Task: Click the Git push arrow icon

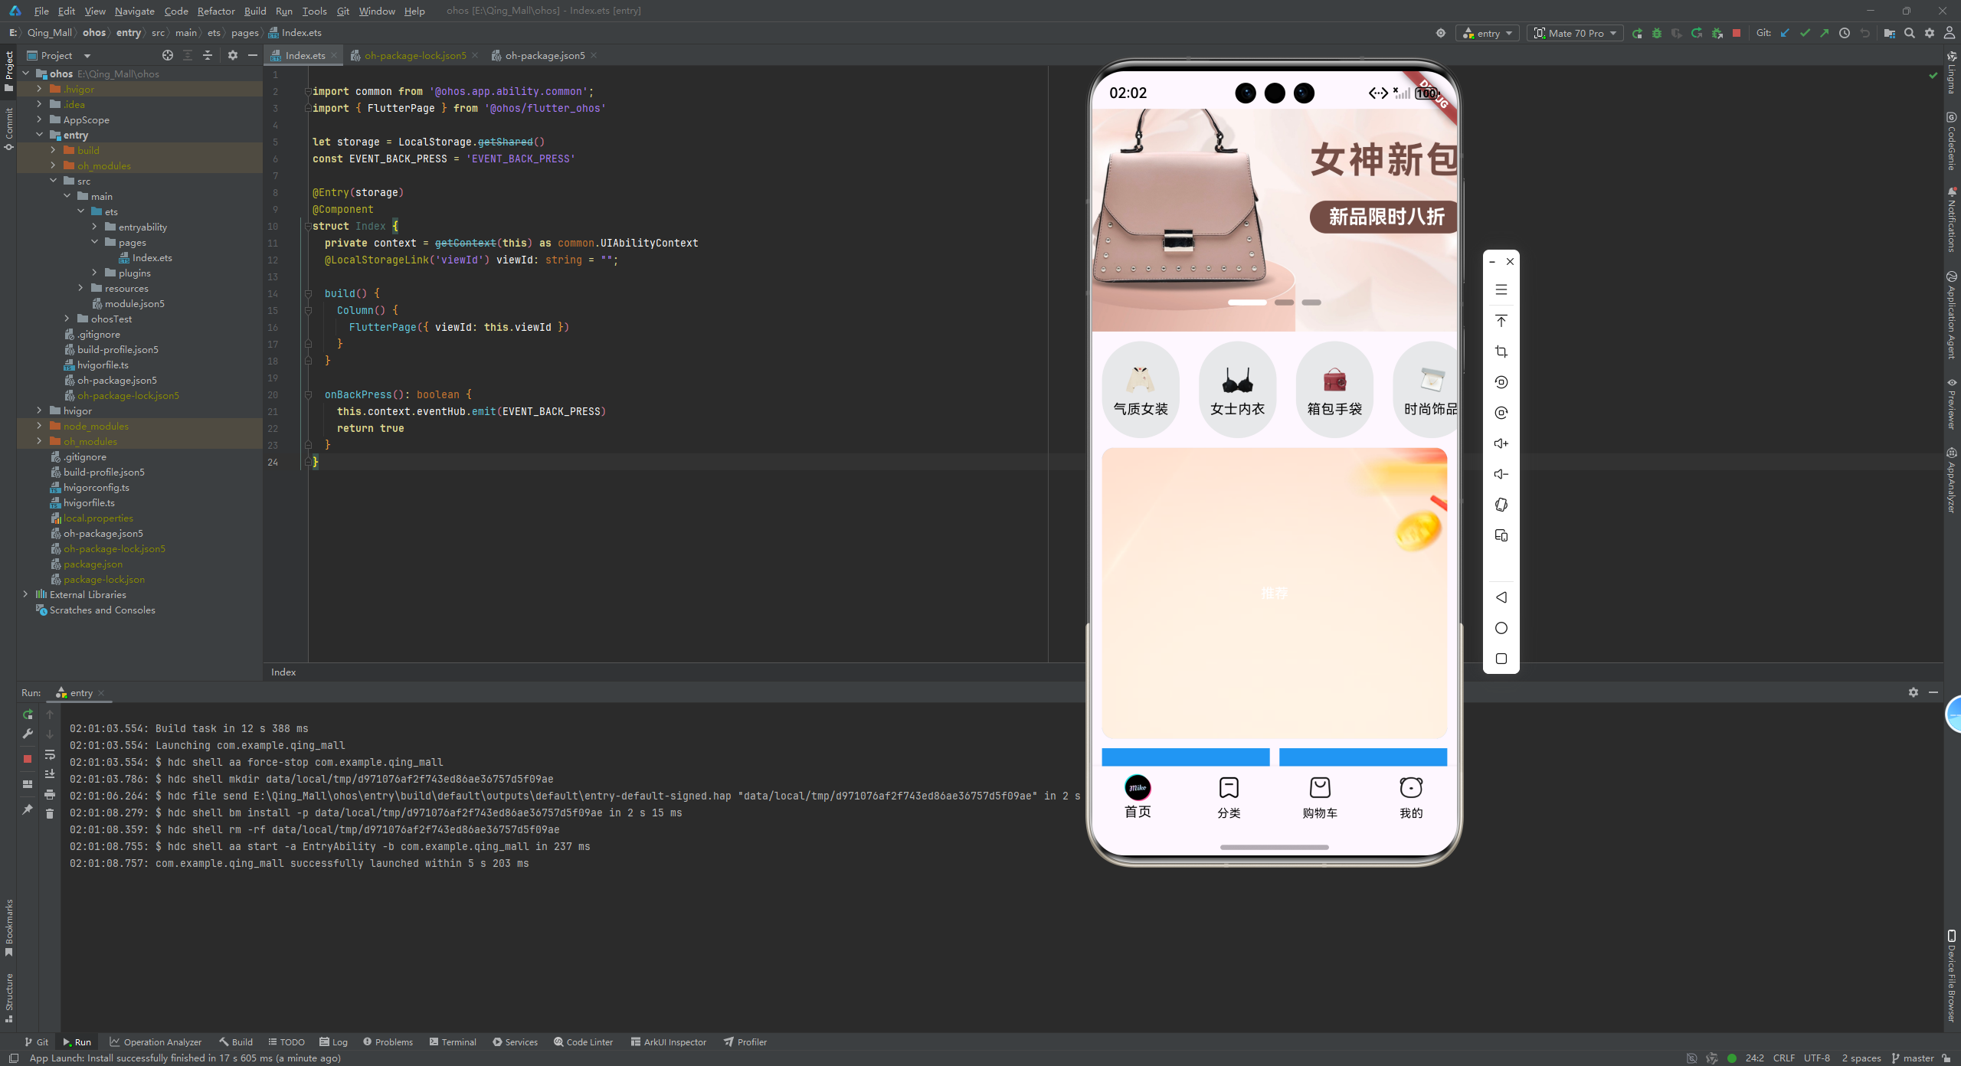Action: [x=1825, y=33]
